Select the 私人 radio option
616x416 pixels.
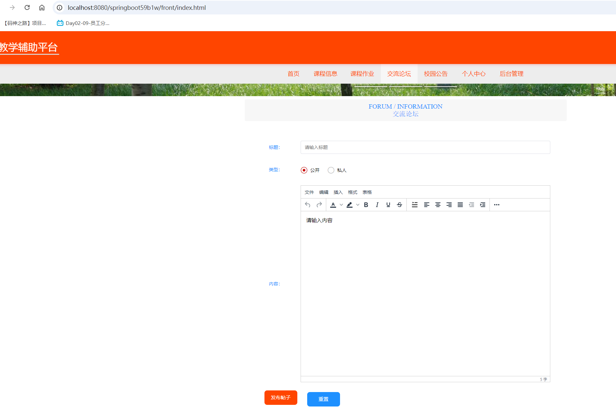[331, 170]
